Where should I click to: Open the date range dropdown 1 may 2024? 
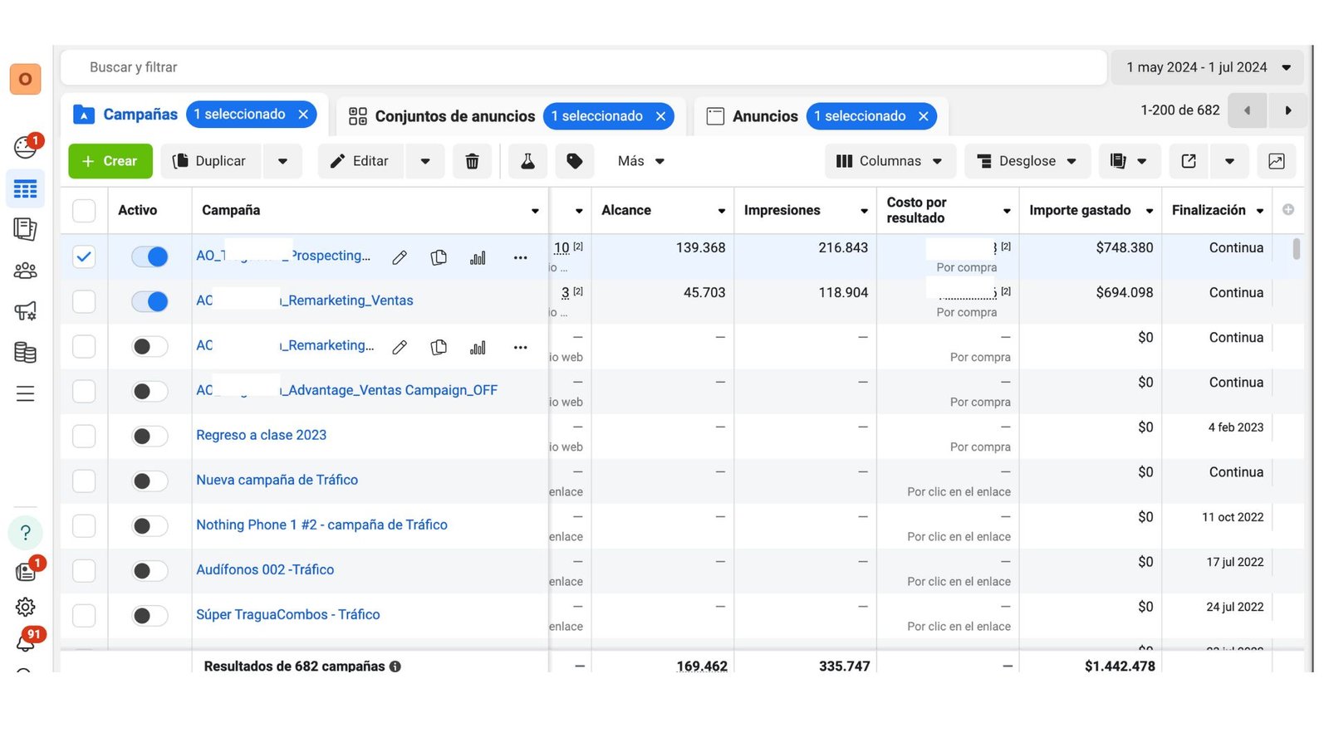(x=1208, y=67)
